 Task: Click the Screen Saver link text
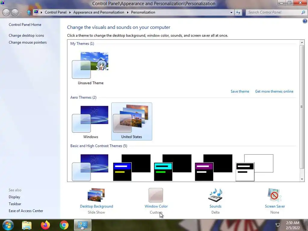[275, 206]
